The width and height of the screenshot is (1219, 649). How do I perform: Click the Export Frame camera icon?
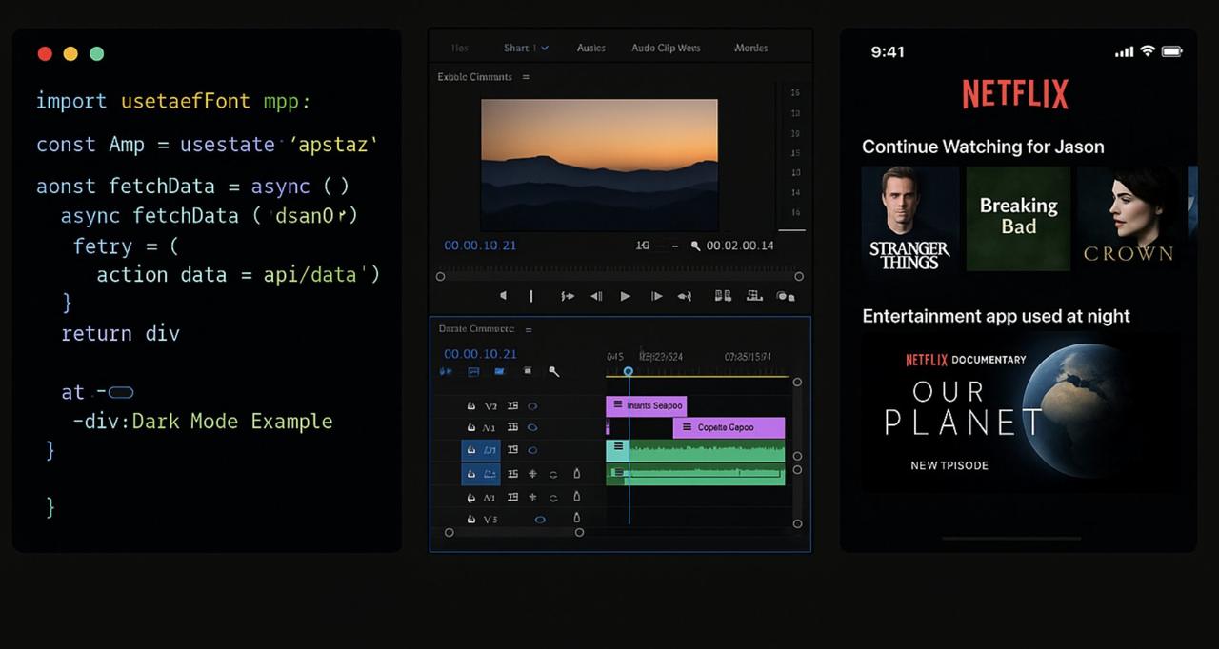pos(786,296)
